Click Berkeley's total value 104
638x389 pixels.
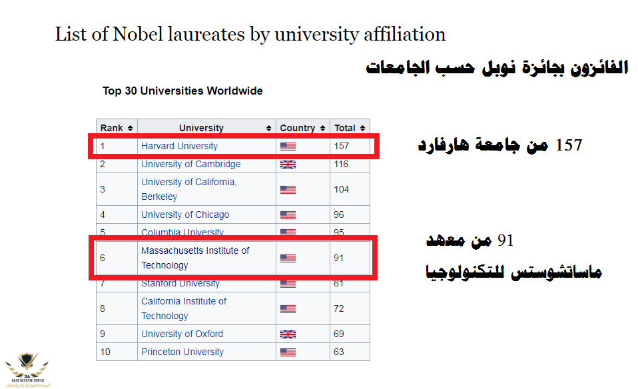[x=342, y=189]
